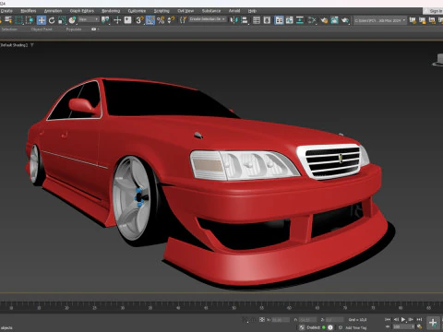Open Render Setup teapot icon
443x332 pixels.
tap(324, 20)
